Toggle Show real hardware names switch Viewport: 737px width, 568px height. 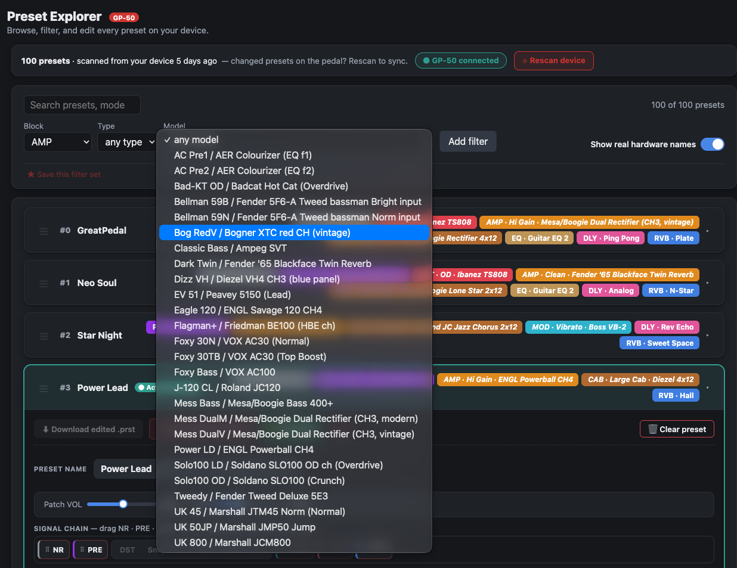point(713,144)
